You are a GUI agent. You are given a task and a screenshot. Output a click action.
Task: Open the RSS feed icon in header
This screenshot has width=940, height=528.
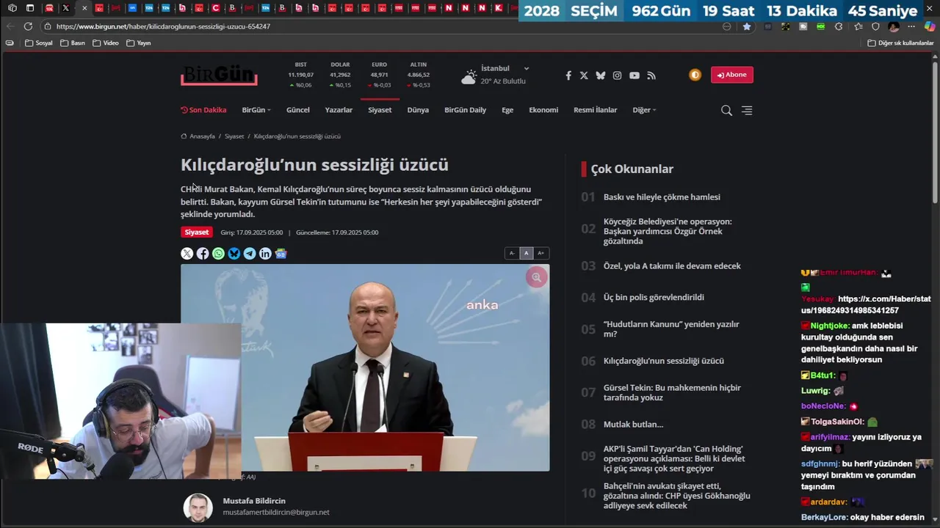coord(651,76)
